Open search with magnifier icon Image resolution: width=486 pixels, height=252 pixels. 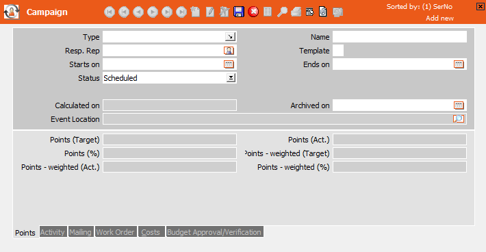[282, 12]
